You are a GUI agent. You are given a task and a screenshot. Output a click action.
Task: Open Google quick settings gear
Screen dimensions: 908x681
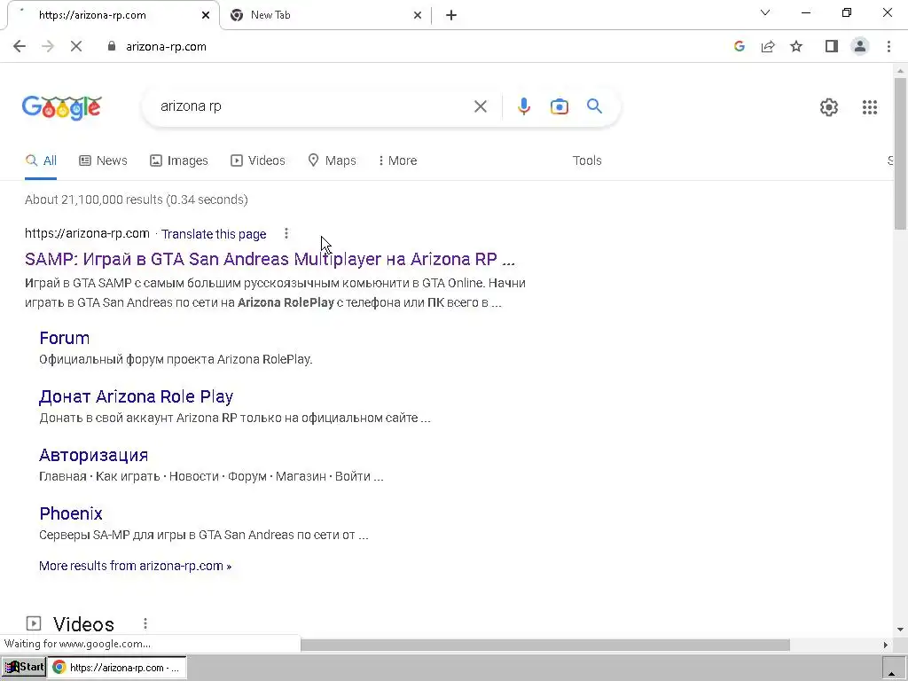(829, 107)
